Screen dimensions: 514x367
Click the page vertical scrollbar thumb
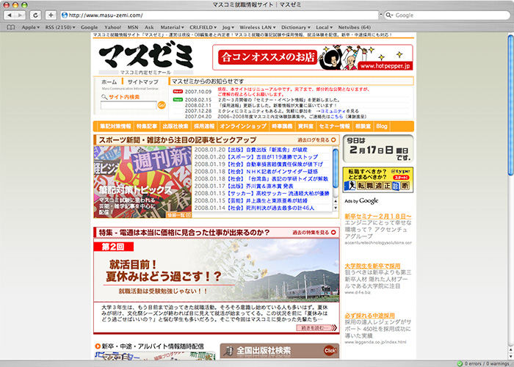(x=511, y=105)
